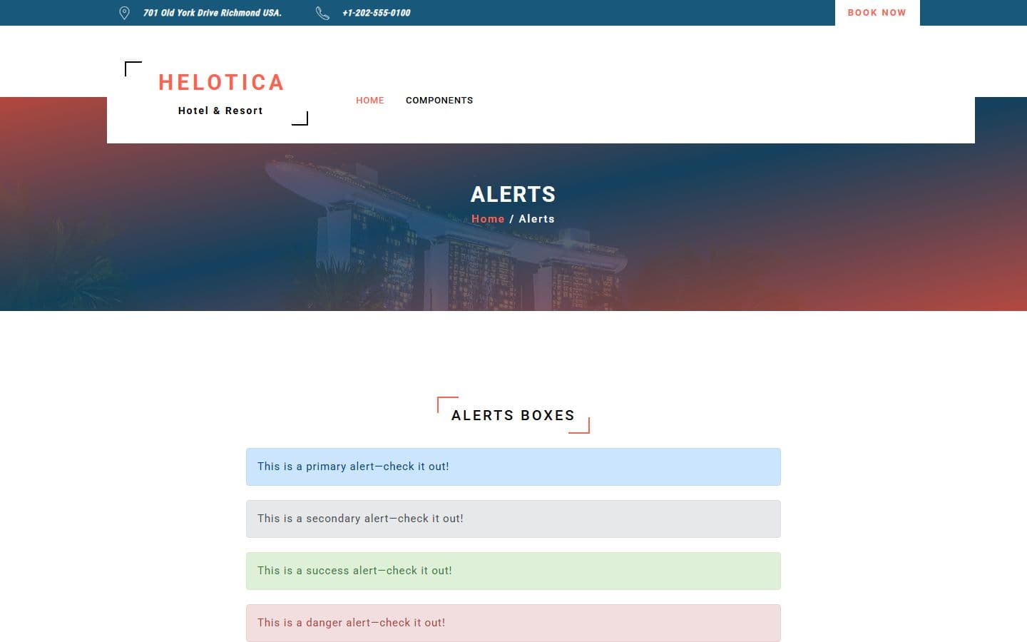
Task: Click the Alerts breadcrumb text
Action: [x=536, y=219]
